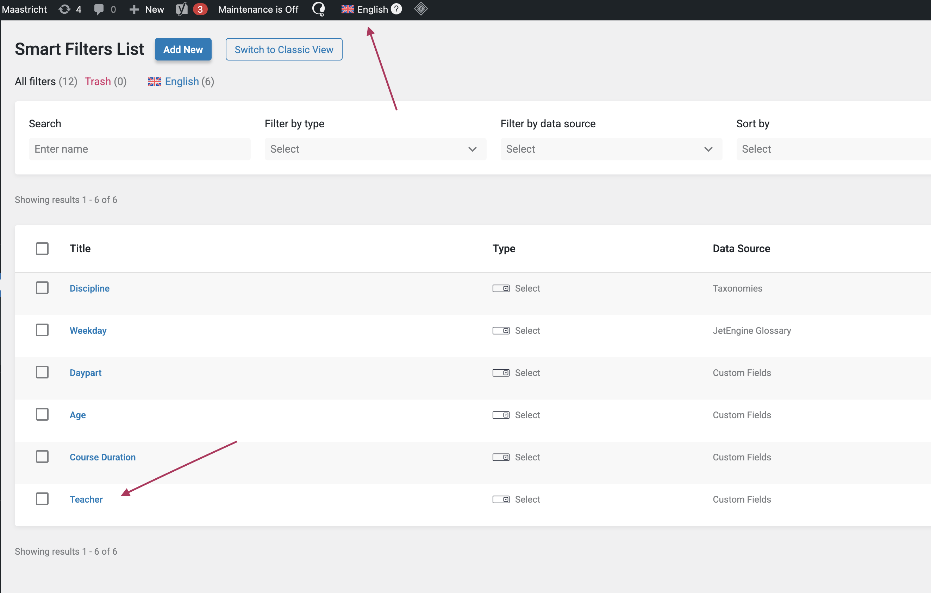Click the diamond-shaped icon in admin bar
931x593 pixels.
(421, 9)
